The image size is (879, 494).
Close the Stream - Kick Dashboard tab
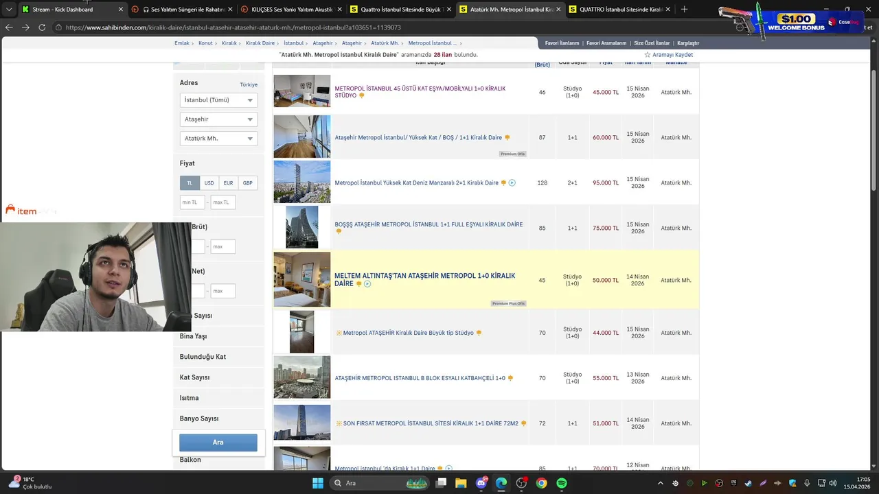click(121, 10)
